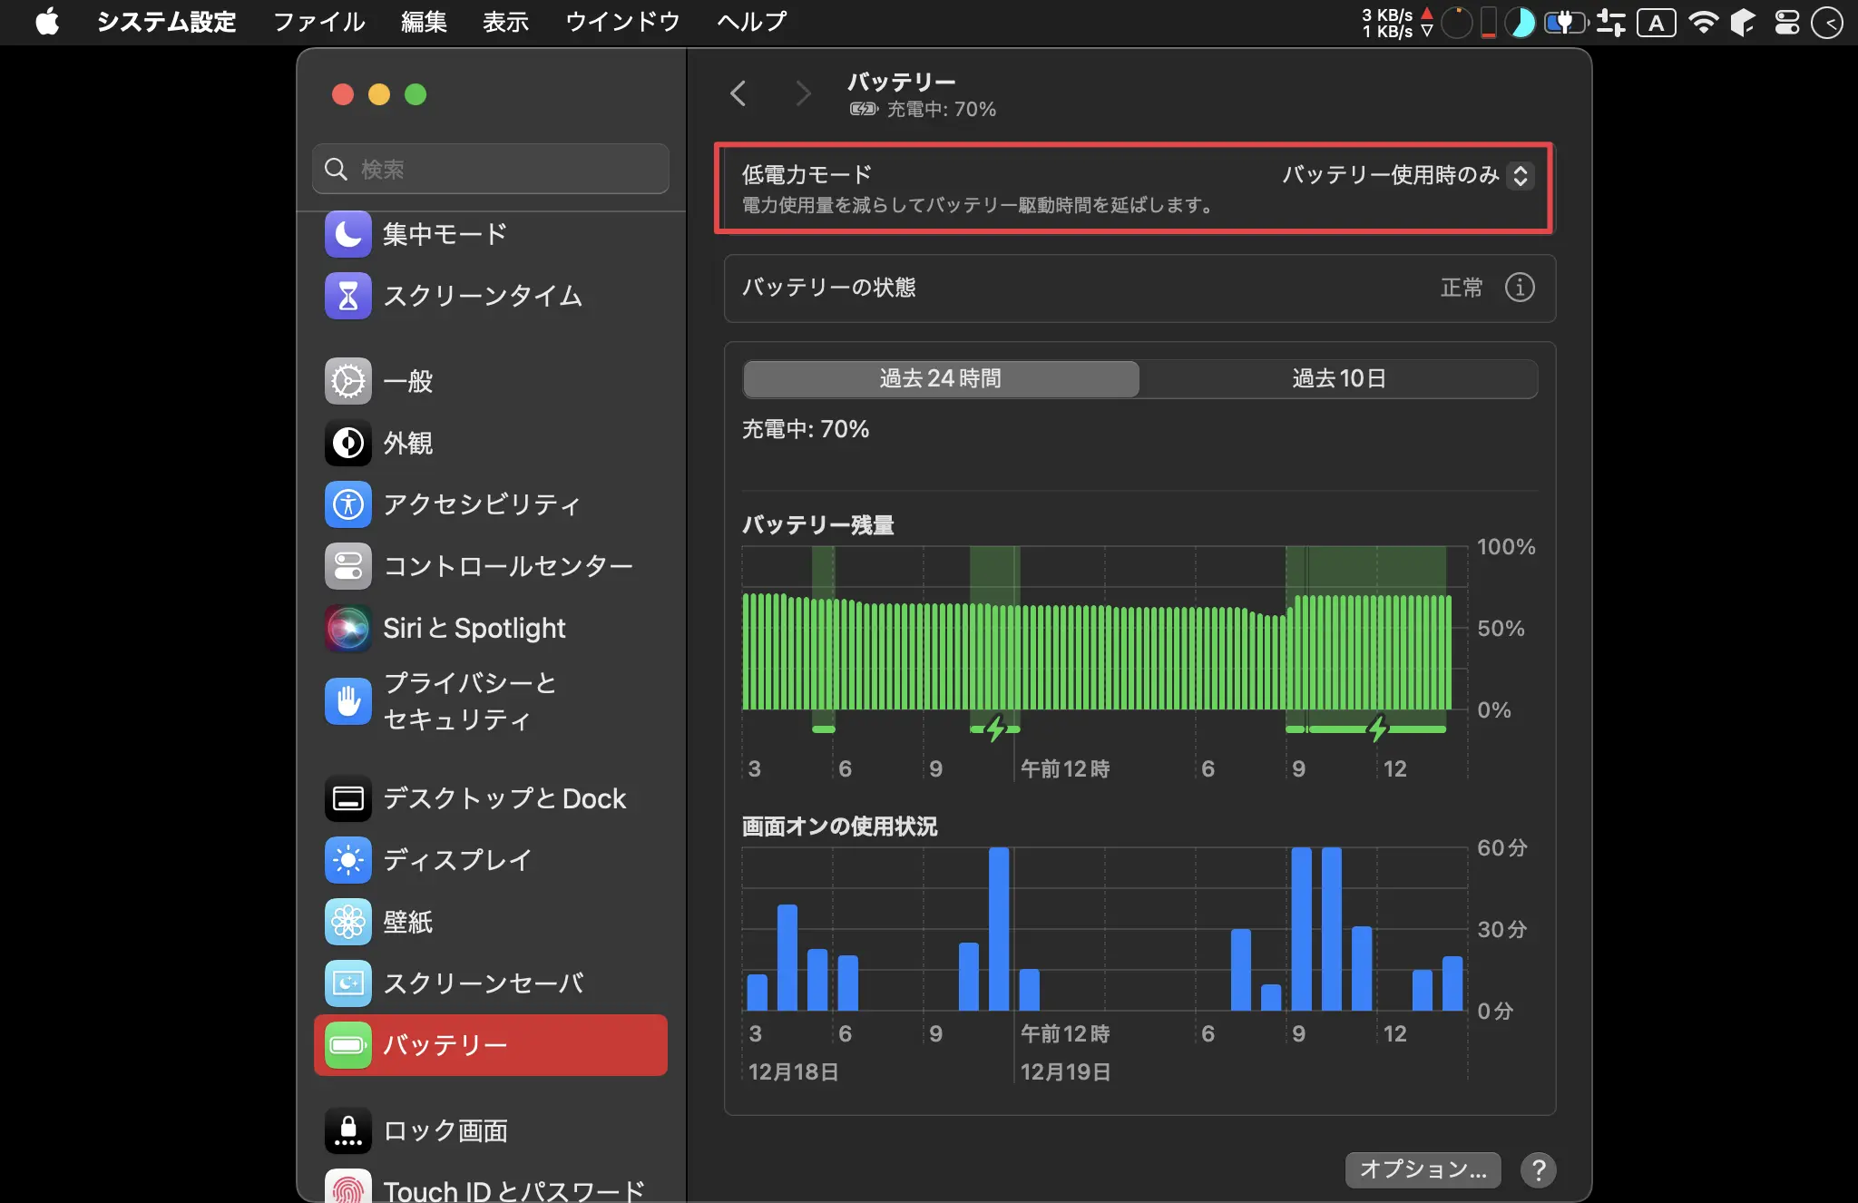Open コントロールセンター icon in sidebar
Screen dimensions: 1858x1203
coord(348,566)
